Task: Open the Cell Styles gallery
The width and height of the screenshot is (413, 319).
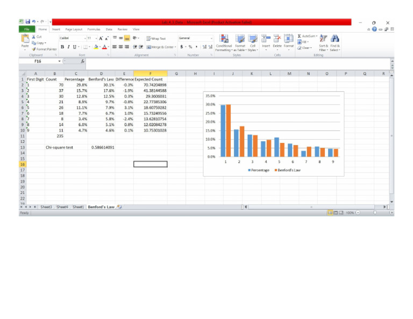Action: click(252, 43)
